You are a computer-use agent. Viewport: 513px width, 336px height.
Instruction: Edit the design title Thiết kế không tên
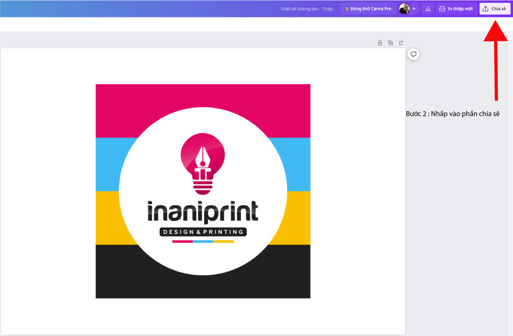pyautogui.click(x=306, y=9)
